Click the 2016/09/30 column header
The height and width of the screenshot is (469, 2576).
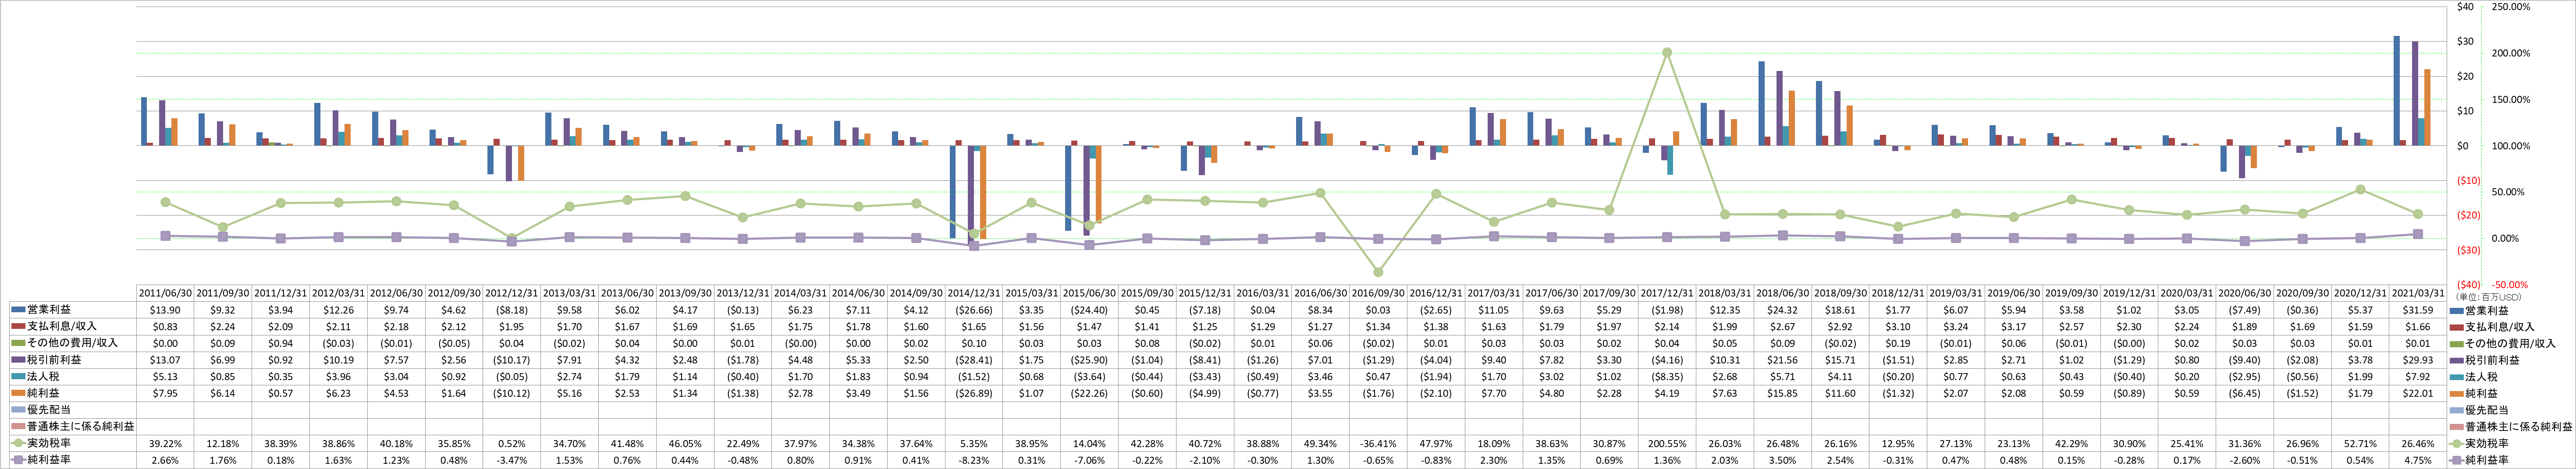tap(1378, 294)
